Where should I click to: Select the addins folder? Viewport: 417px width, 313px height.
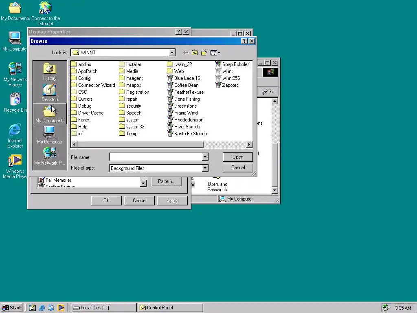[81, 64]
